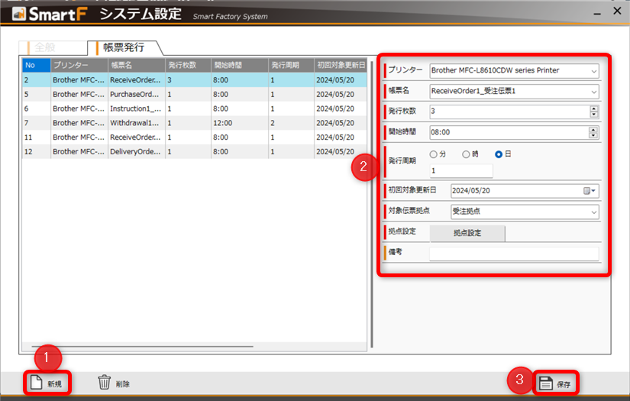Expand the プリンター dropdown

(x=593, y=71)
